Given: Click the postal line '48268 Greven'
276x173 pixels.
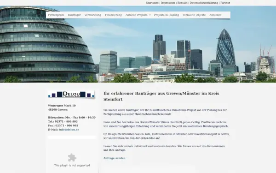Looking at the screenshot, I should 58,110.
